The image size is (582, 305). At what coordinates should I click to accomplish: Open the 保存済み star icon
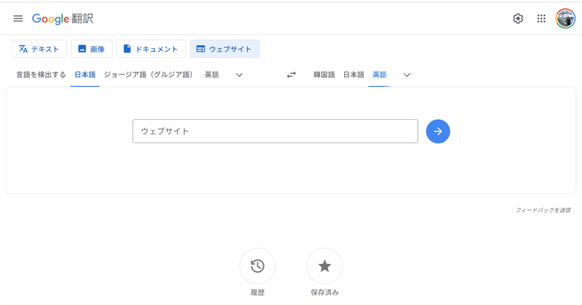[x=325, y=266]
